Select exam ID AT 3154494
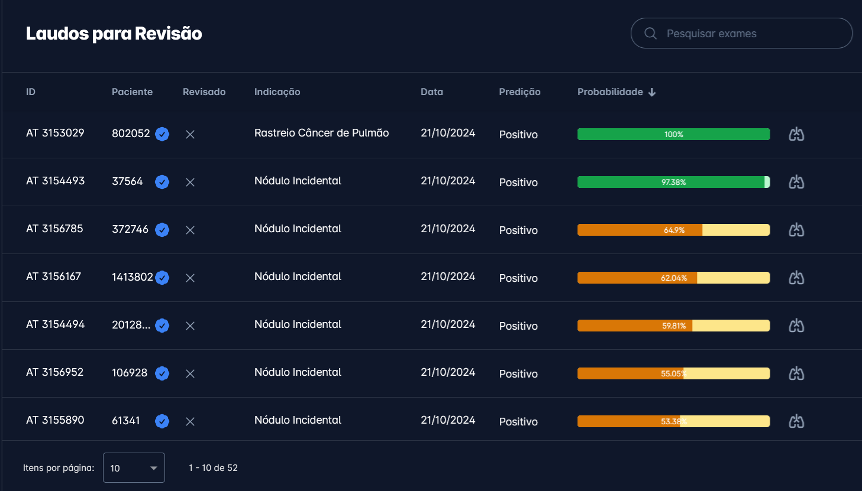This screenshot has width=862, height=491. 55,324
